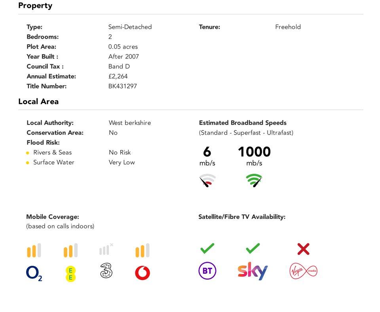Click the Local Area section heading
The width and height of the screenshot is (380, 312).
(38, 101)
